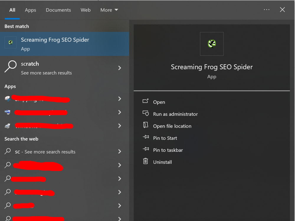Choose Pin to Start
Screen dimensions: 295x221
click(165, 138)
